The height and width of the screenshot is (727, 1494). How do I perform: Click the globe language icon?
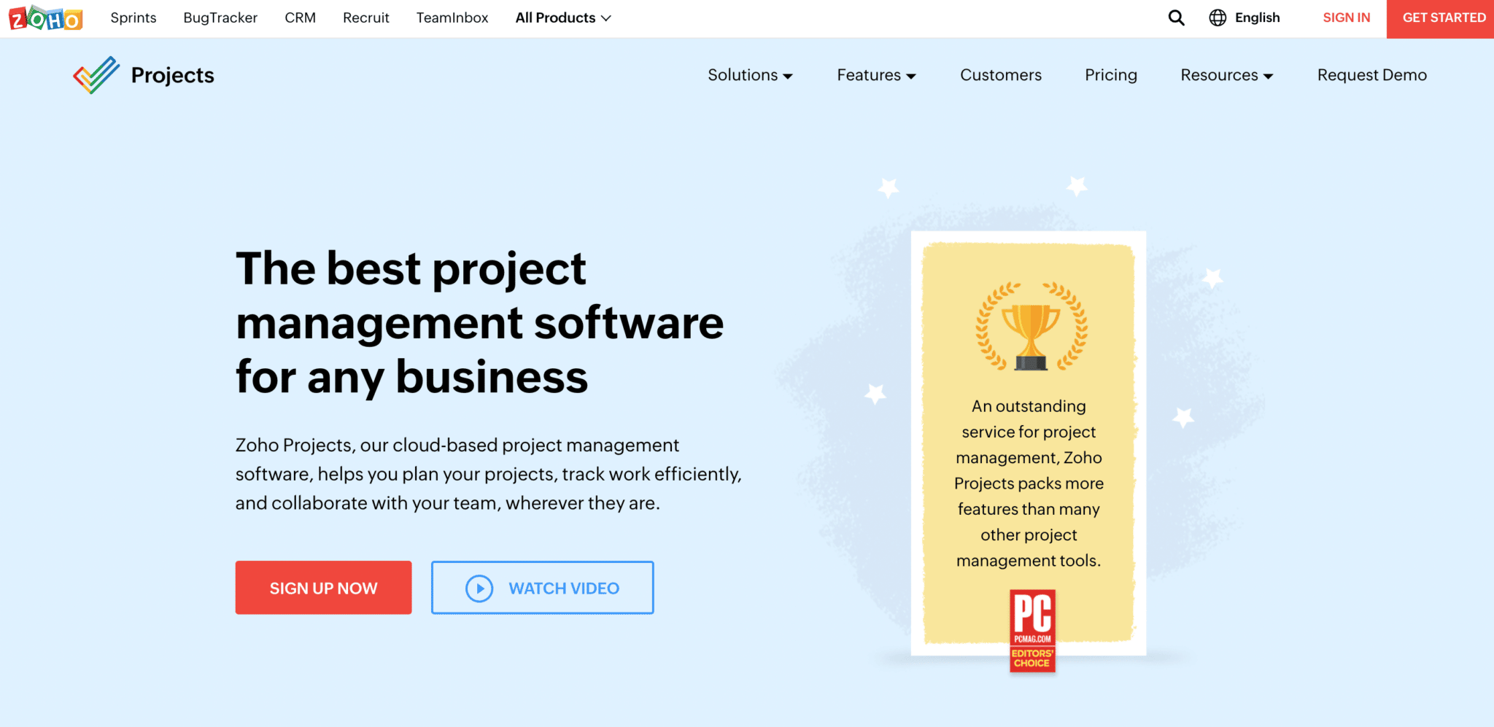pyautogui.click(x=1218, y=18)
